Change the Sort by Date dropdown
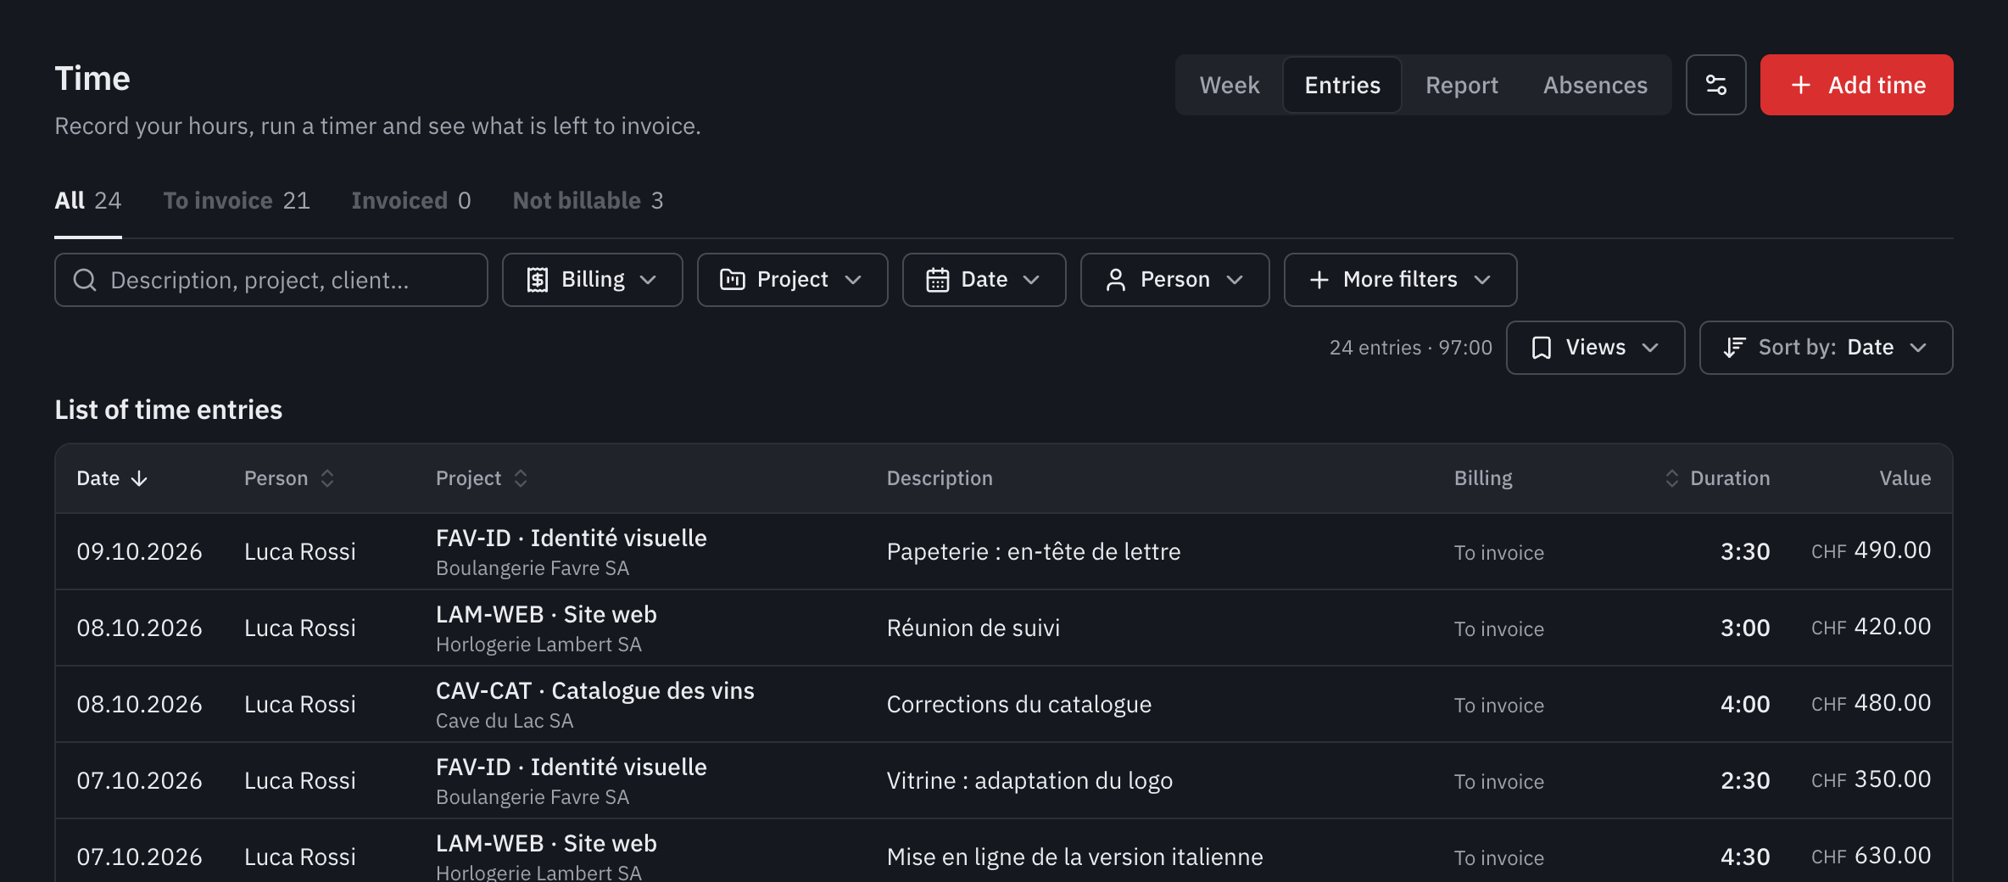The height and width of the screenshot is (882, 2008). pos(1826,348)
